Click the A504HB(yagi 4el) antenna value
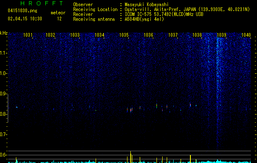The height and width of the screenshot is (163, 257). coord(144,19)
